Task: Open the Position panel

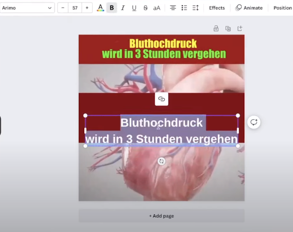Action: click(282, 8)
